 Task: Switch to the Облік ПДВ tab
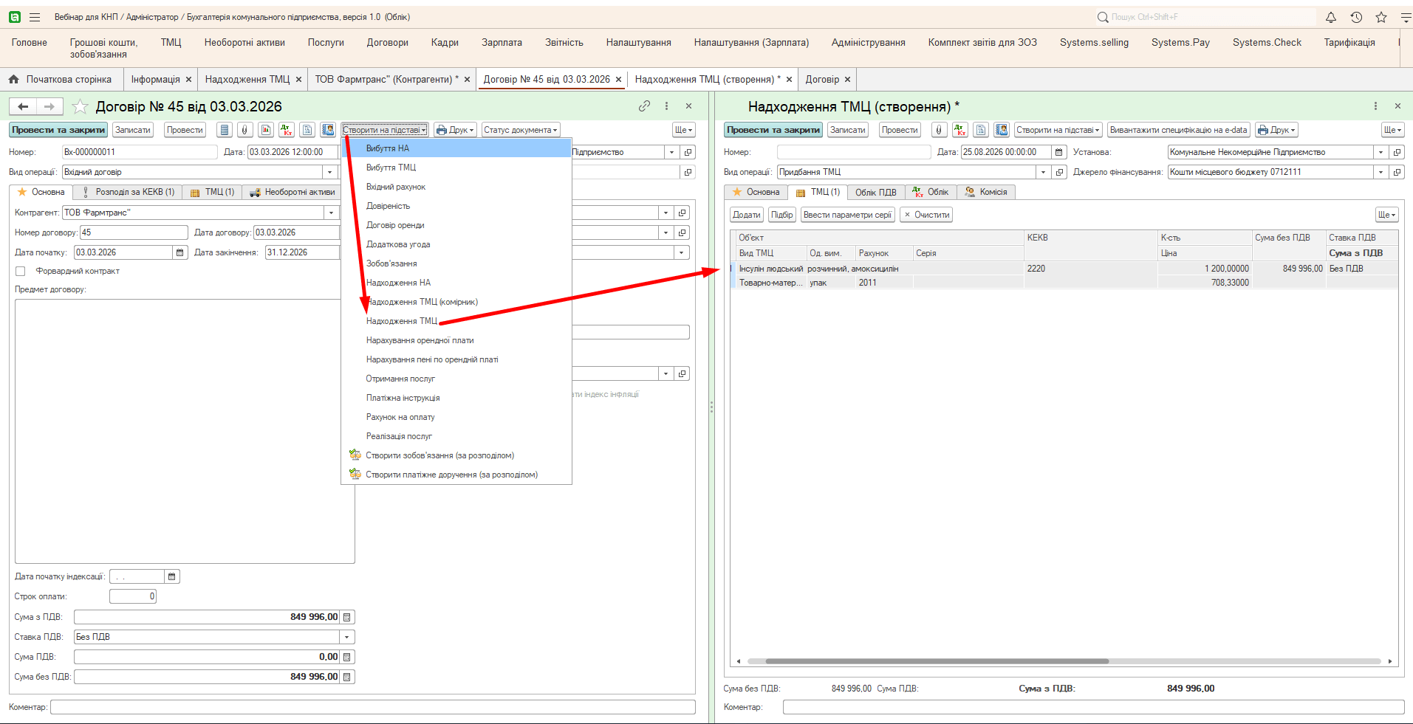(875, 192)
